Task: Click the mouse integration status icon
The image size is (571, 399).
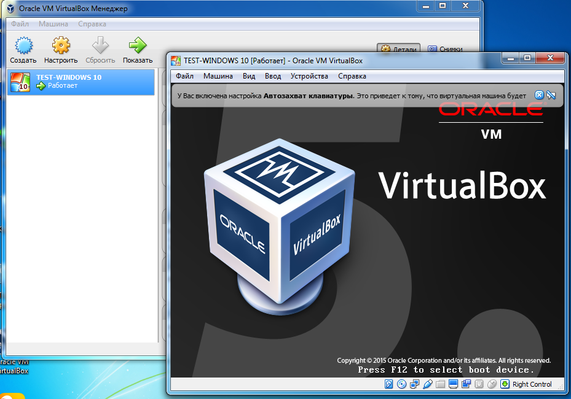Action: pos(492,384)
